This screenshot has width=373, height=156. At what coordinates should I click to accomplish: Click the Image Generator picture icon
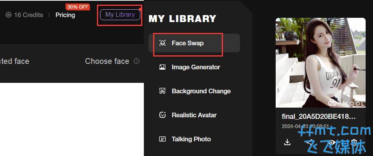[x=162, y=67]
